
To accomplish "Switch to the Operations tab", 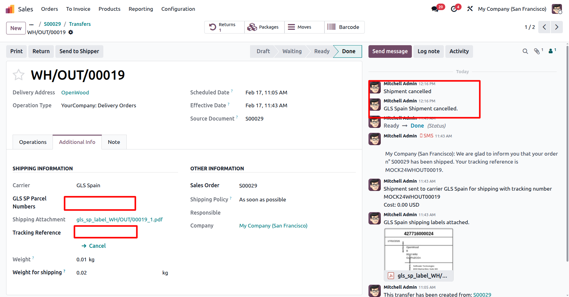I will coord(33,142).
